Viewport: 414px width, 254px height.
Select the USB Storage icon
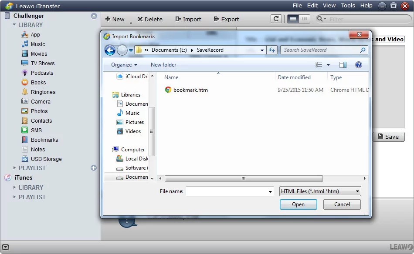[x=24, y=159]
